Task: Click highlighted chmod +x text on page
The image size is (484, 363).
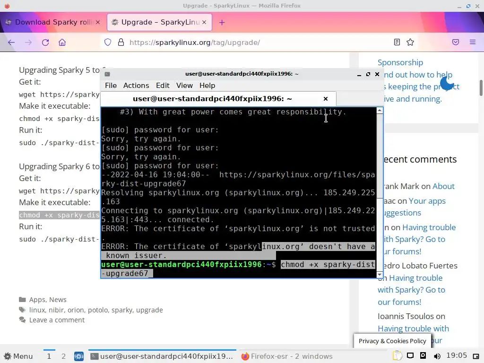Action: coord(59,215)
